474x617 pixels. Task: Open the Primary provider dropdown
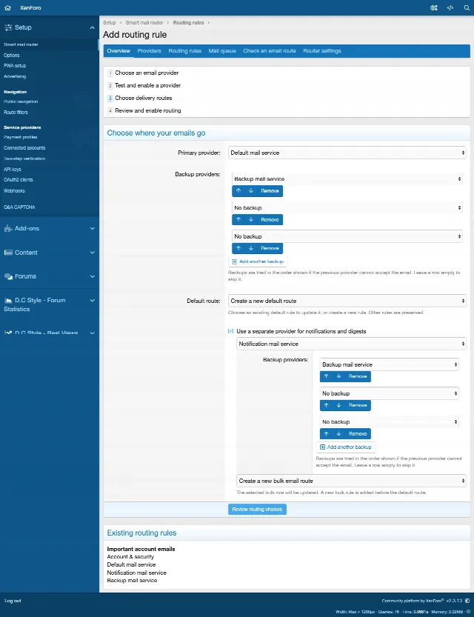tap(347, 153)
